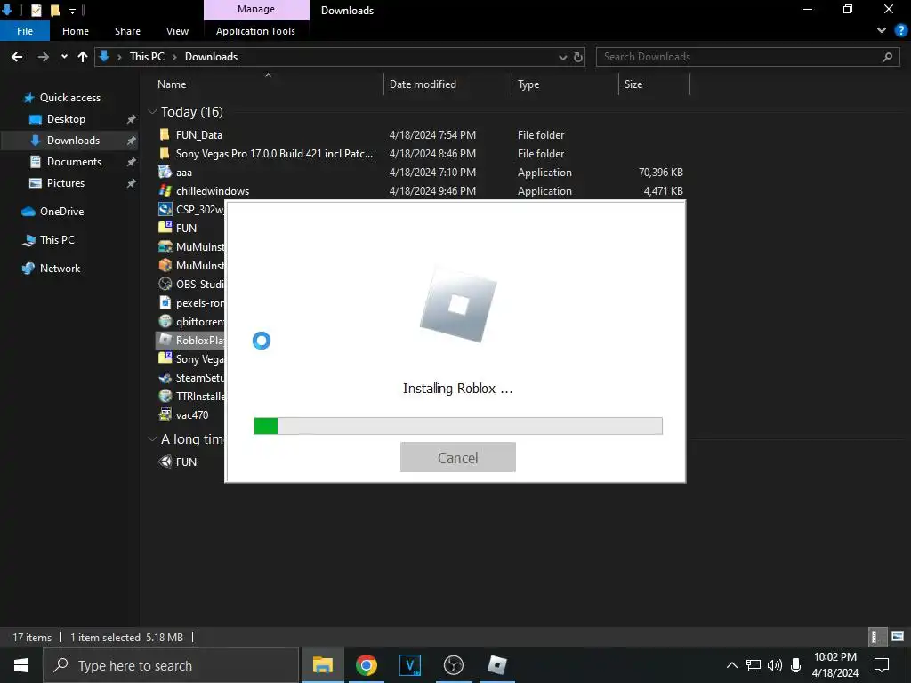
Task: Open Roblox installer taskbar icon
Action: pyautogui.click(x=497, y=665)
